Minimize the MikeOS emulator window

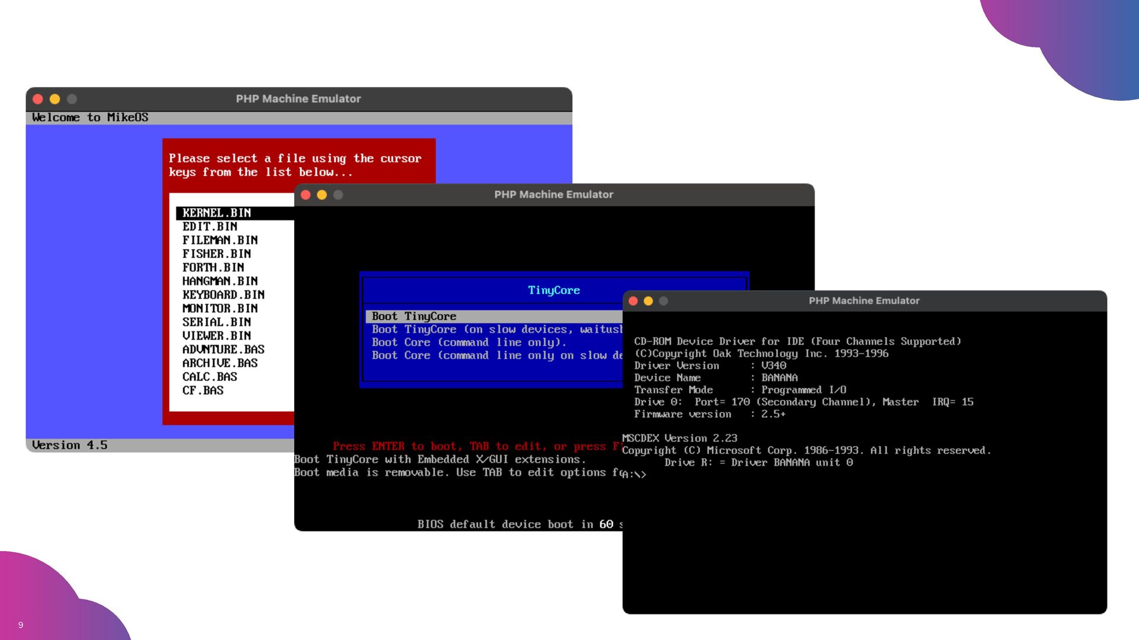[x=55, y=99]
